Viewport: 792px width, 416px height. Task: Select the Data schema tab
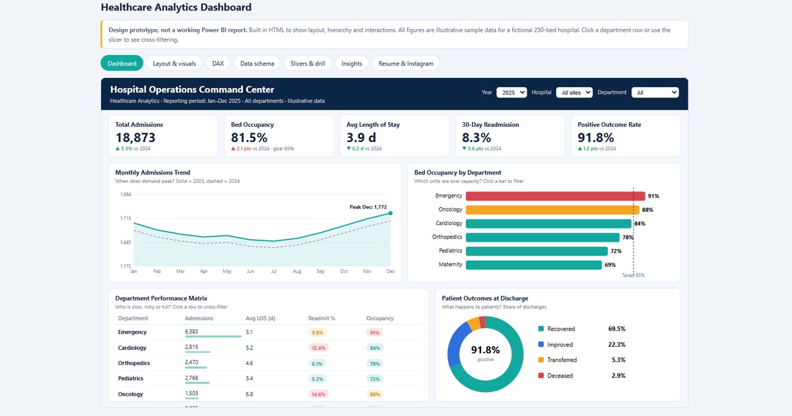pos(257,63)
